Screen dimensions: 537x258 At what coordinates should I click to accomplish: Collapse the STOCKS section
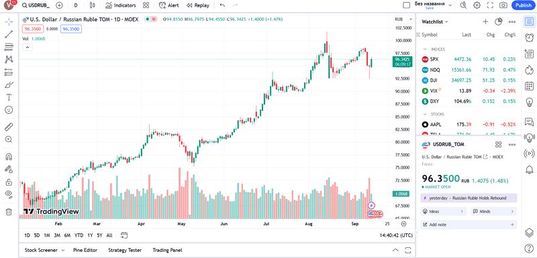click(426, 114)
